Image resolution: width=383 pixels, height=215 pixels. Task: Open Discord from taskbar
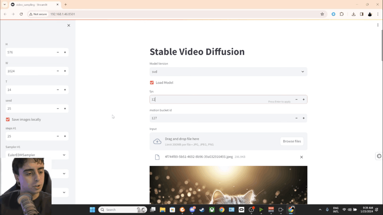[x=192, y=210]
